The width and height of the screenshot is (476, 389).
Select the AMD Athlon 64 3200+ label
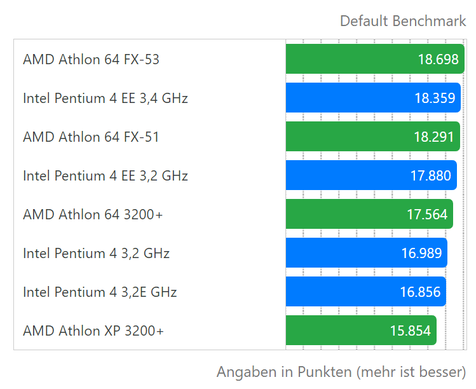[x=93, y=214]
